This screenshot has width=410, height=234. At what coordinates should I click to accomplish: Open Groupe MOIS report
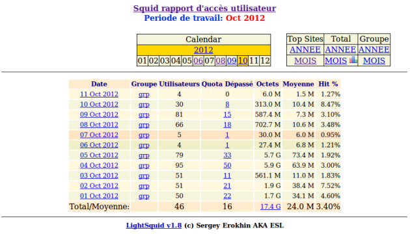(x=374, y=60)
